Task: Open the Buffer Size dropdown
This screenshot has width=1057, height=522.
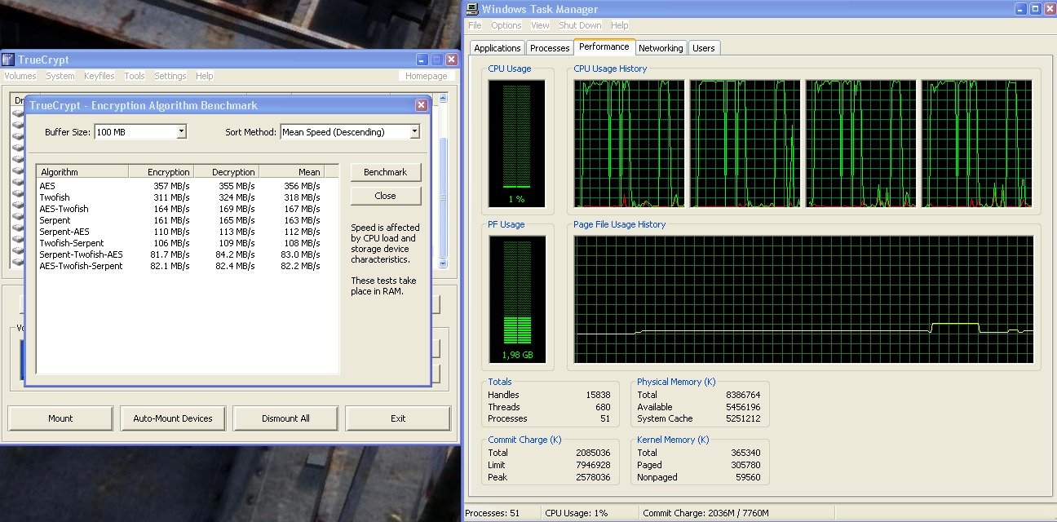Action: [x=181, y=131]
